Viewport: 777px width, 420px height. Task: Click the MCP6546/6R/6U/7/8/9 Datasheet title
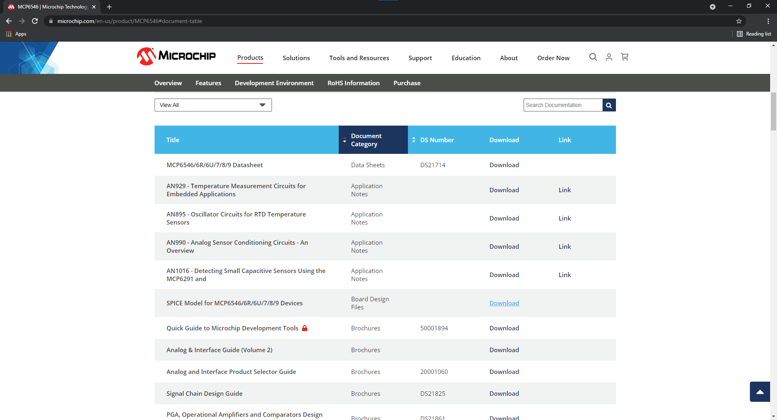(x=214, y=165)
